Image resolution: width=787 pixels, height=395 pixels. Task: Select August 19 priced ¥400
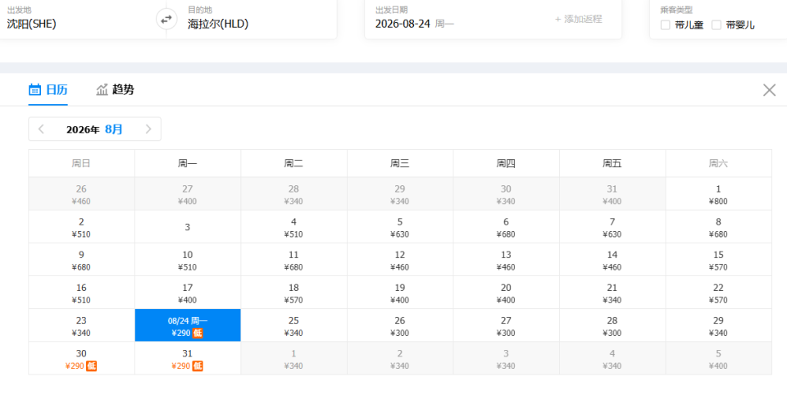[x=400, y=293]
